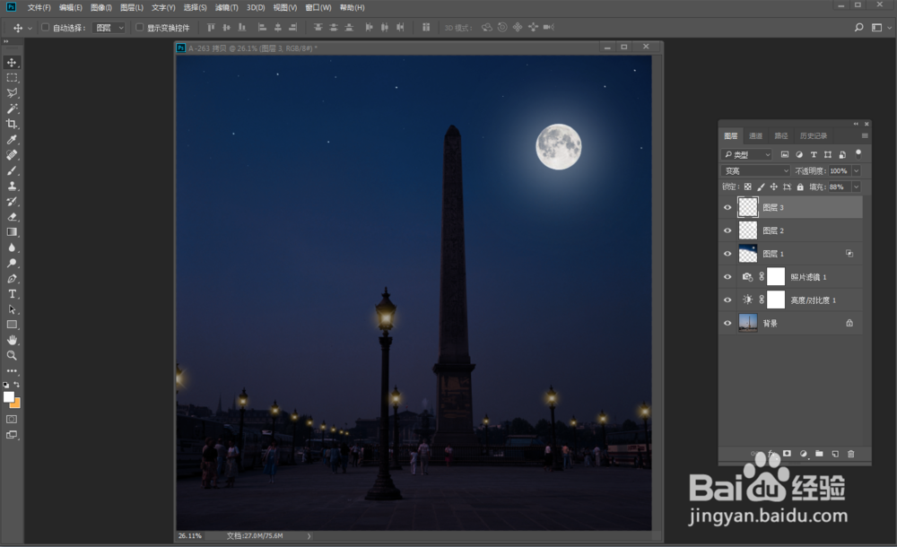The height and width of the screenshot is (547, 897).
Task: Select the Hand tool
Action: (x=12, y=341)
